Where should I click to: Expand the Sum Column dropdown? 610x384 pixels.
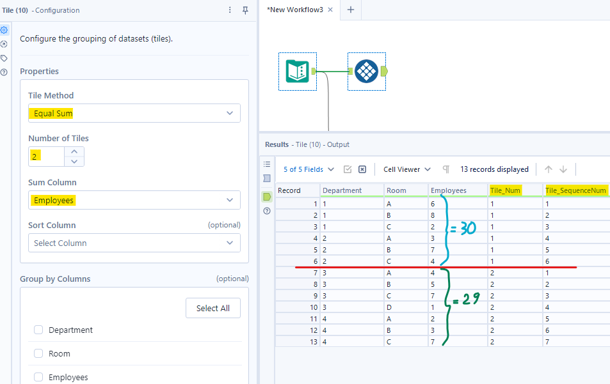(x=134, y=200)
